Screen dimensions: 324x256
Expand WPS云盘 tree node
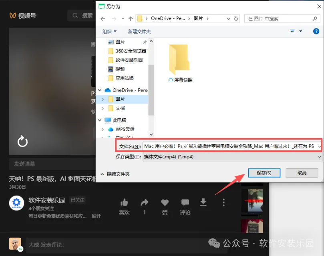103,129
